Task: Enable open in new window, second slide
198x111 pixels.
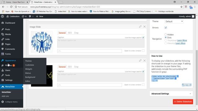Action: (x=143, y=85)
